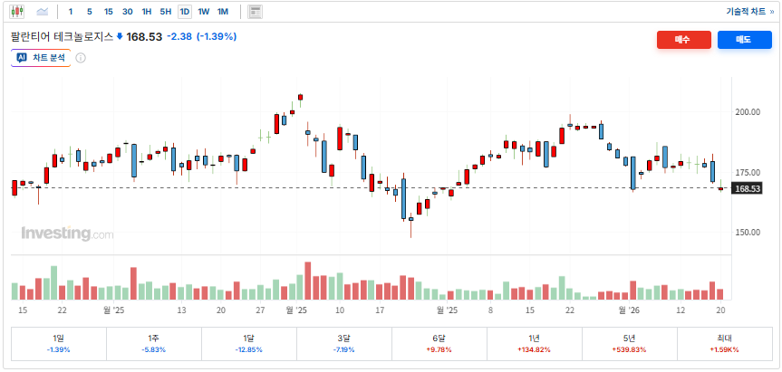This screenshot has height=372, width=782.
Task: Click the change value -2.38
Action: click(x=179, y=36)
